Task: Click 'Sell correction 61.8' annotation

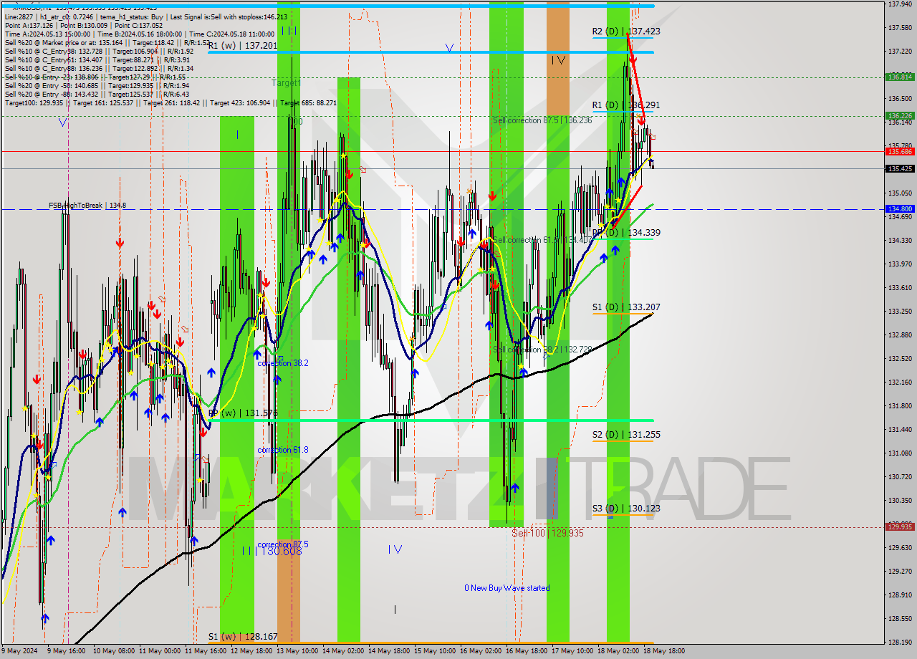Action: pyautogui.click(x=542, y=240)
